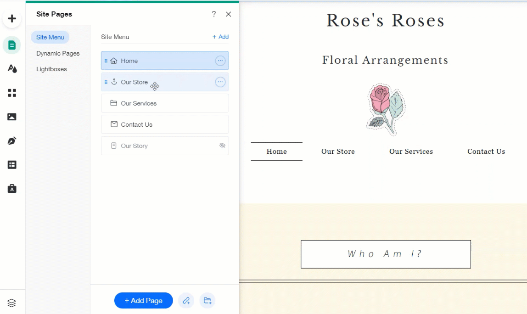Screen dimensions: 527x314
Task: Click the Add Link icon button
Action: point(186,301)
